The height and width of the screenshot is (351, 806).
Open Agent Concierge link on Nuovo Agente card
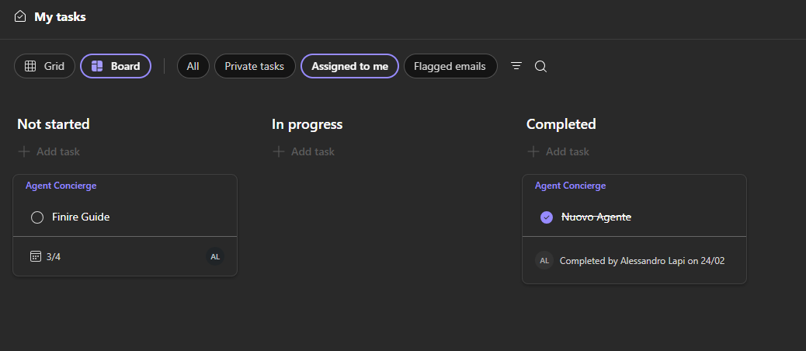(570, 186)
